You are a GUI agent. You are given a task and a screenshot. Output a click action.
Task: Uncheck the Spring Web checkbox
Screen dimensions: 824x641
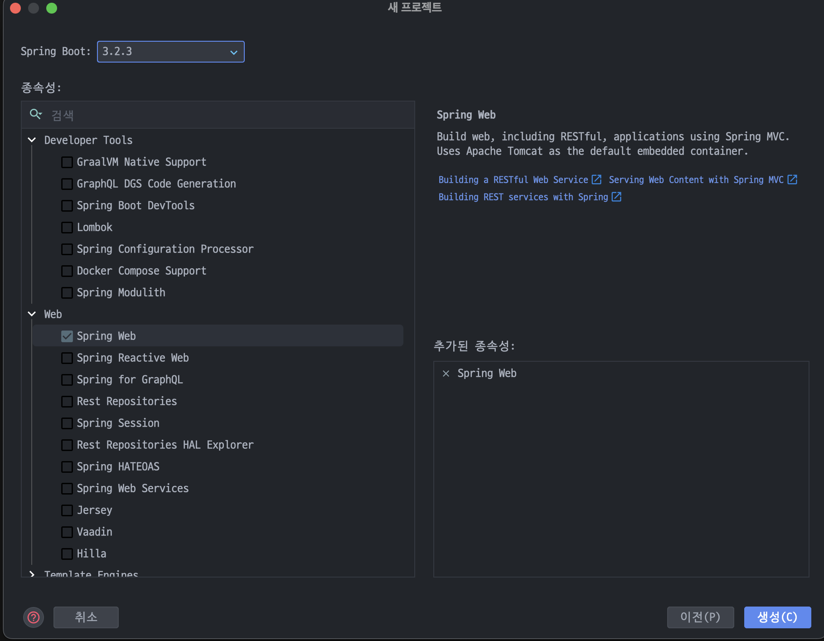click(67, 336)
